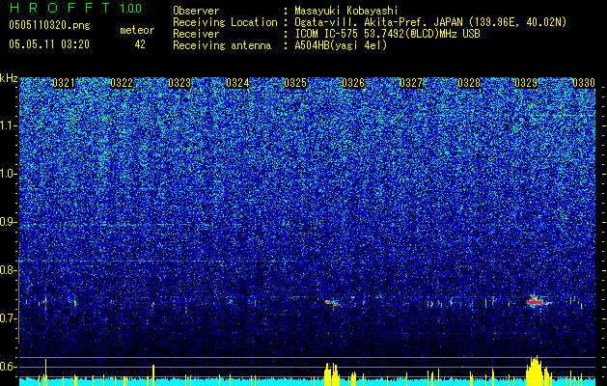Click the 0328 time marker

point(469,83)
